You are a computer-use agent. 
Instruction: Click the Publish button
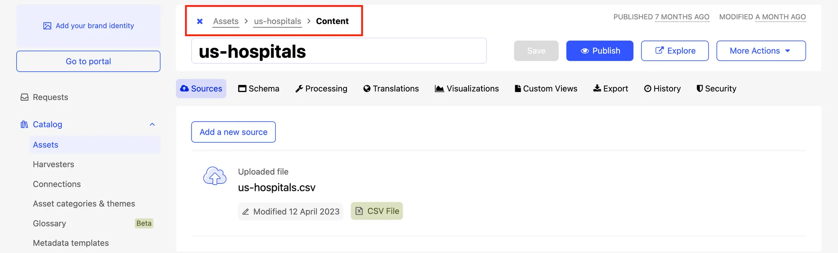click(599, 51)
